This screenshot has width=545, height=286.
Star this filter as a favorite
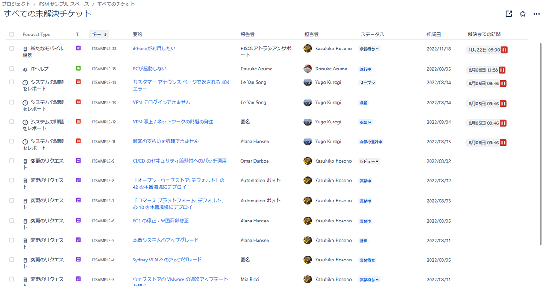point(523,14)
